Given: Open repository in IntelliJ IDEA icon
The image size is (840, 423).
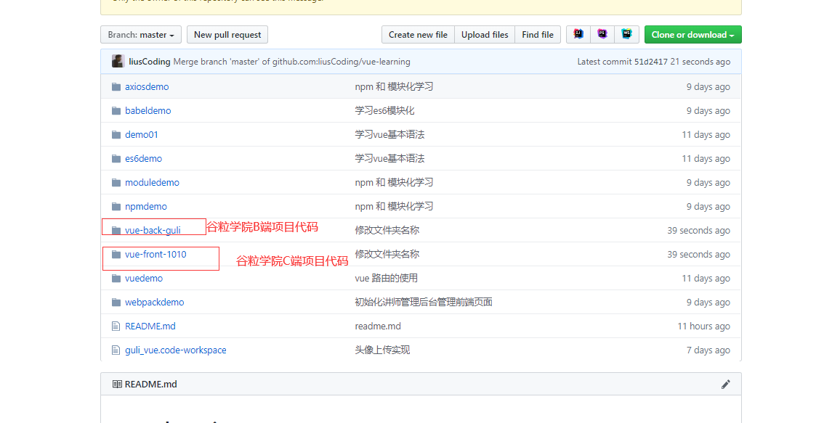Looking at the screenshot, I should pos(578,34).
